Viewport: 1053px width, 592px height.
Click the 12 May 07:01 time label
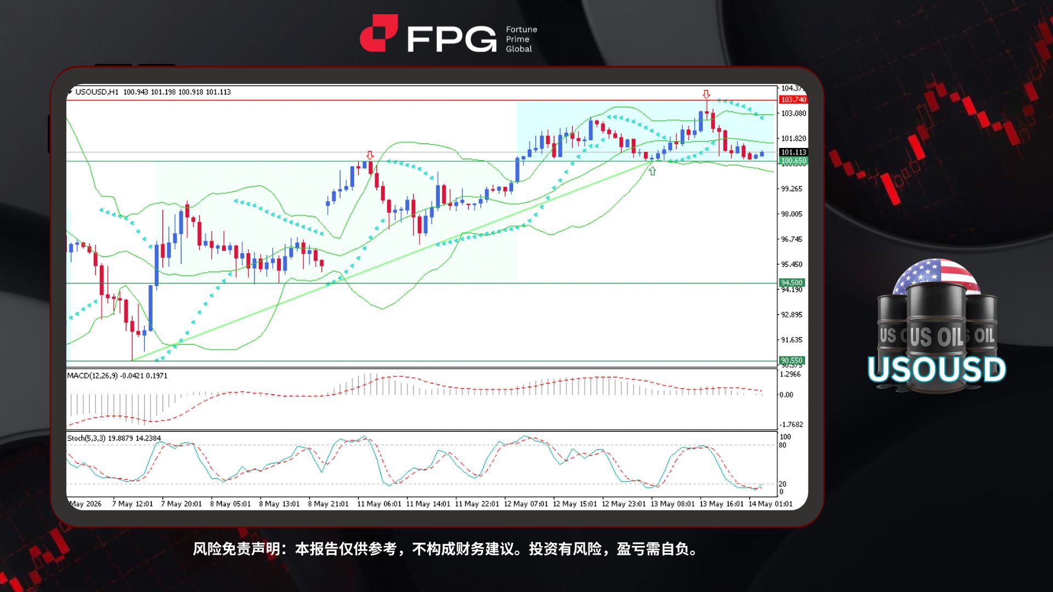tap(526, 504)
